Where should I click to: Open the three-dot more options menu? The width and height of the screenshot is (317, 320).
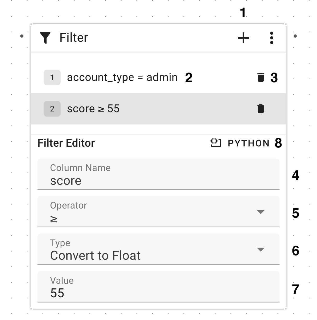point(272,38)
